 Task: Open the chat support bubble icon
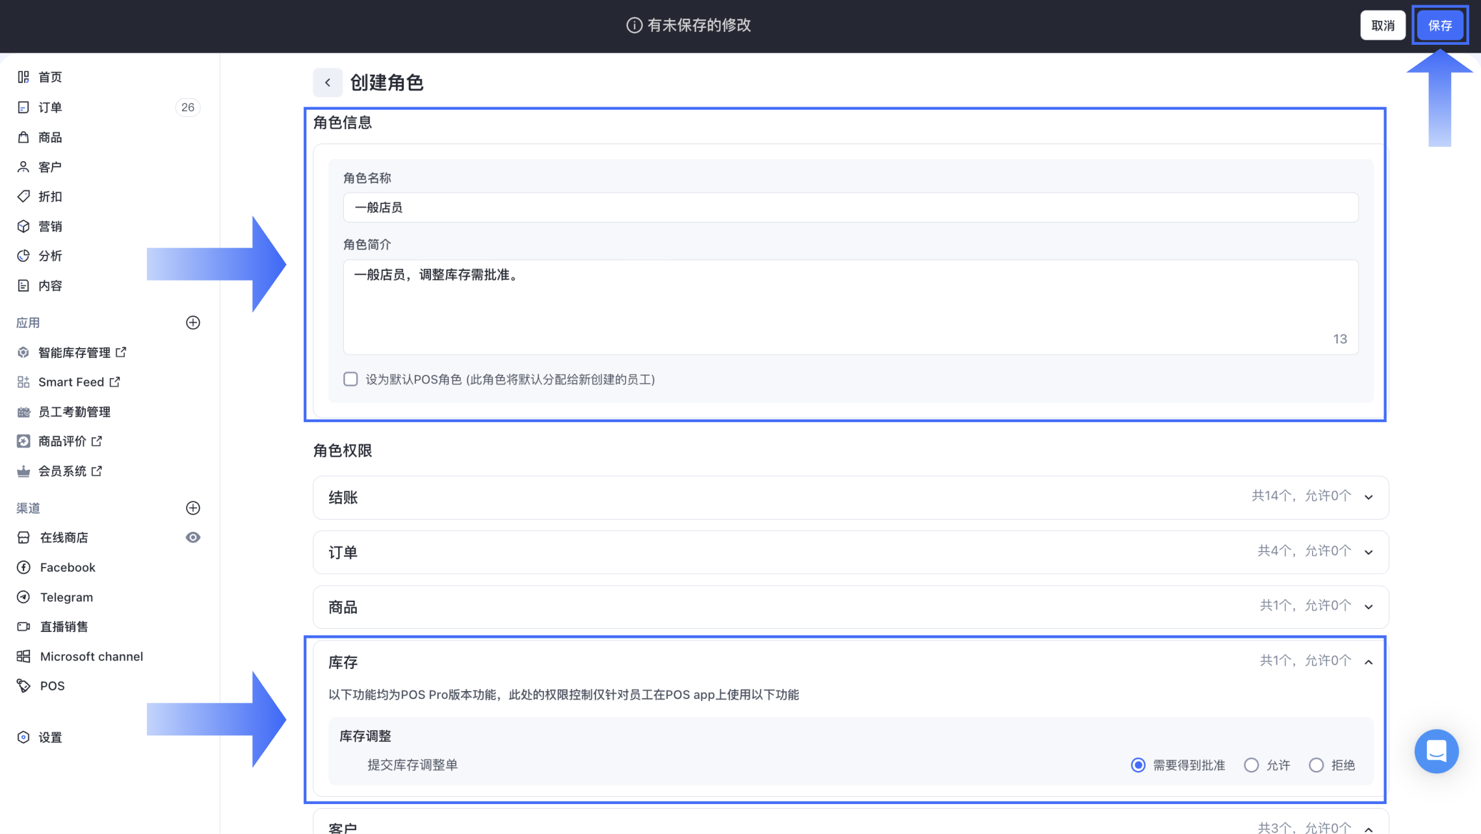click(x=1436, y=751)
